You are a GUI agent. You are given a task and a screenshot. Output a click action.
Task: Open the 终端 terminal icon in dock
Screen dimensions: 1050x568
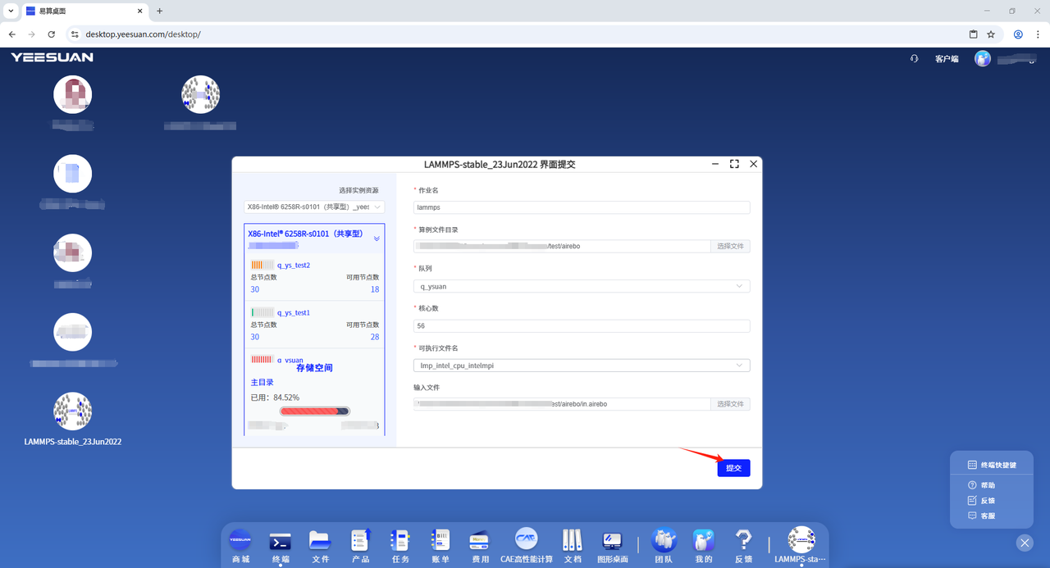point(281,542)
